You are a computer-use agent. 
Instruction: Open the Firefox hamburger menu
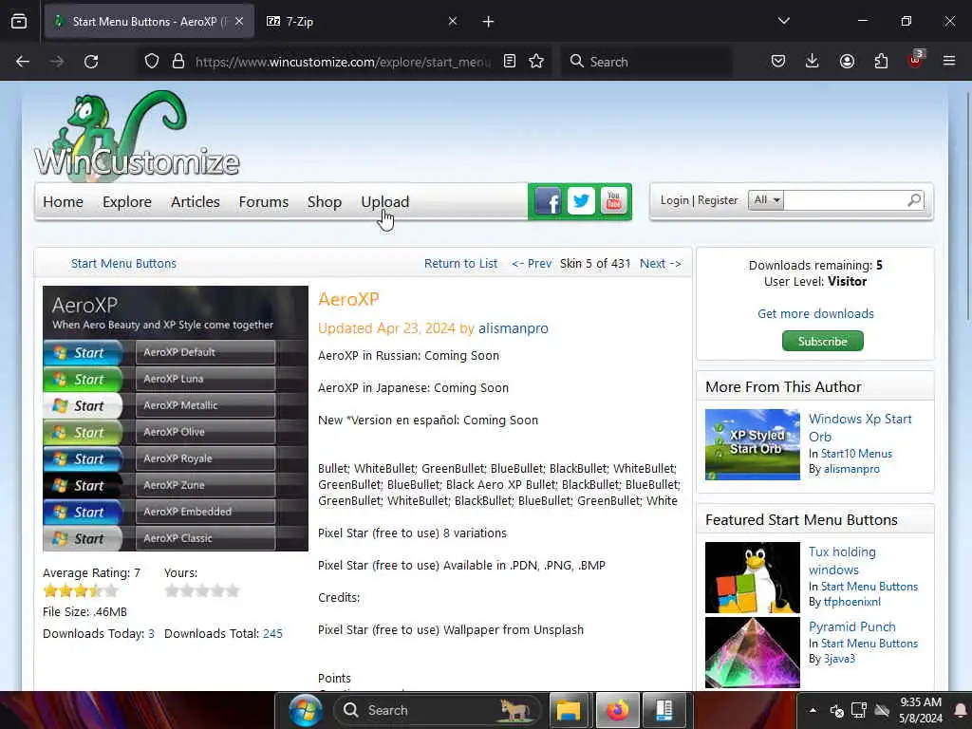(949, 62)
